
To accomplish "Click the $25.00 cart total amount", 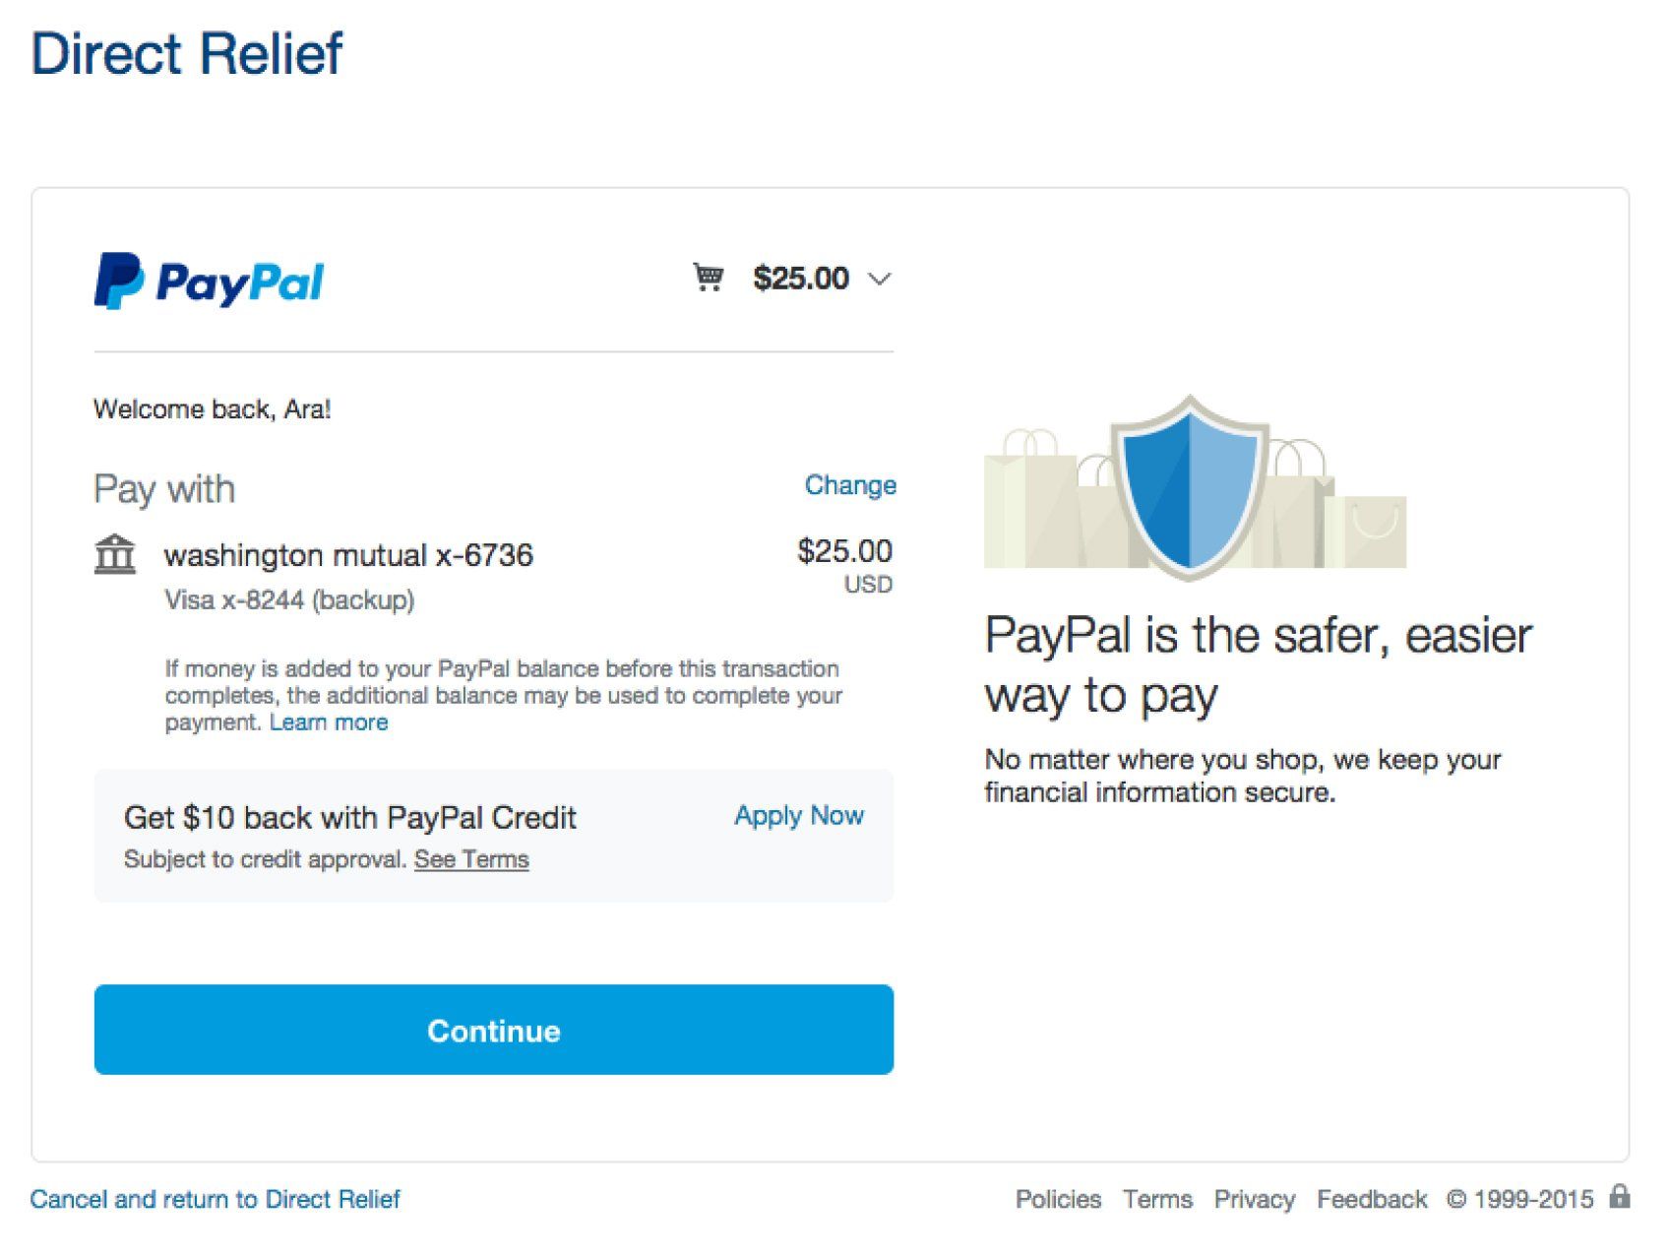I will [801, 279].
